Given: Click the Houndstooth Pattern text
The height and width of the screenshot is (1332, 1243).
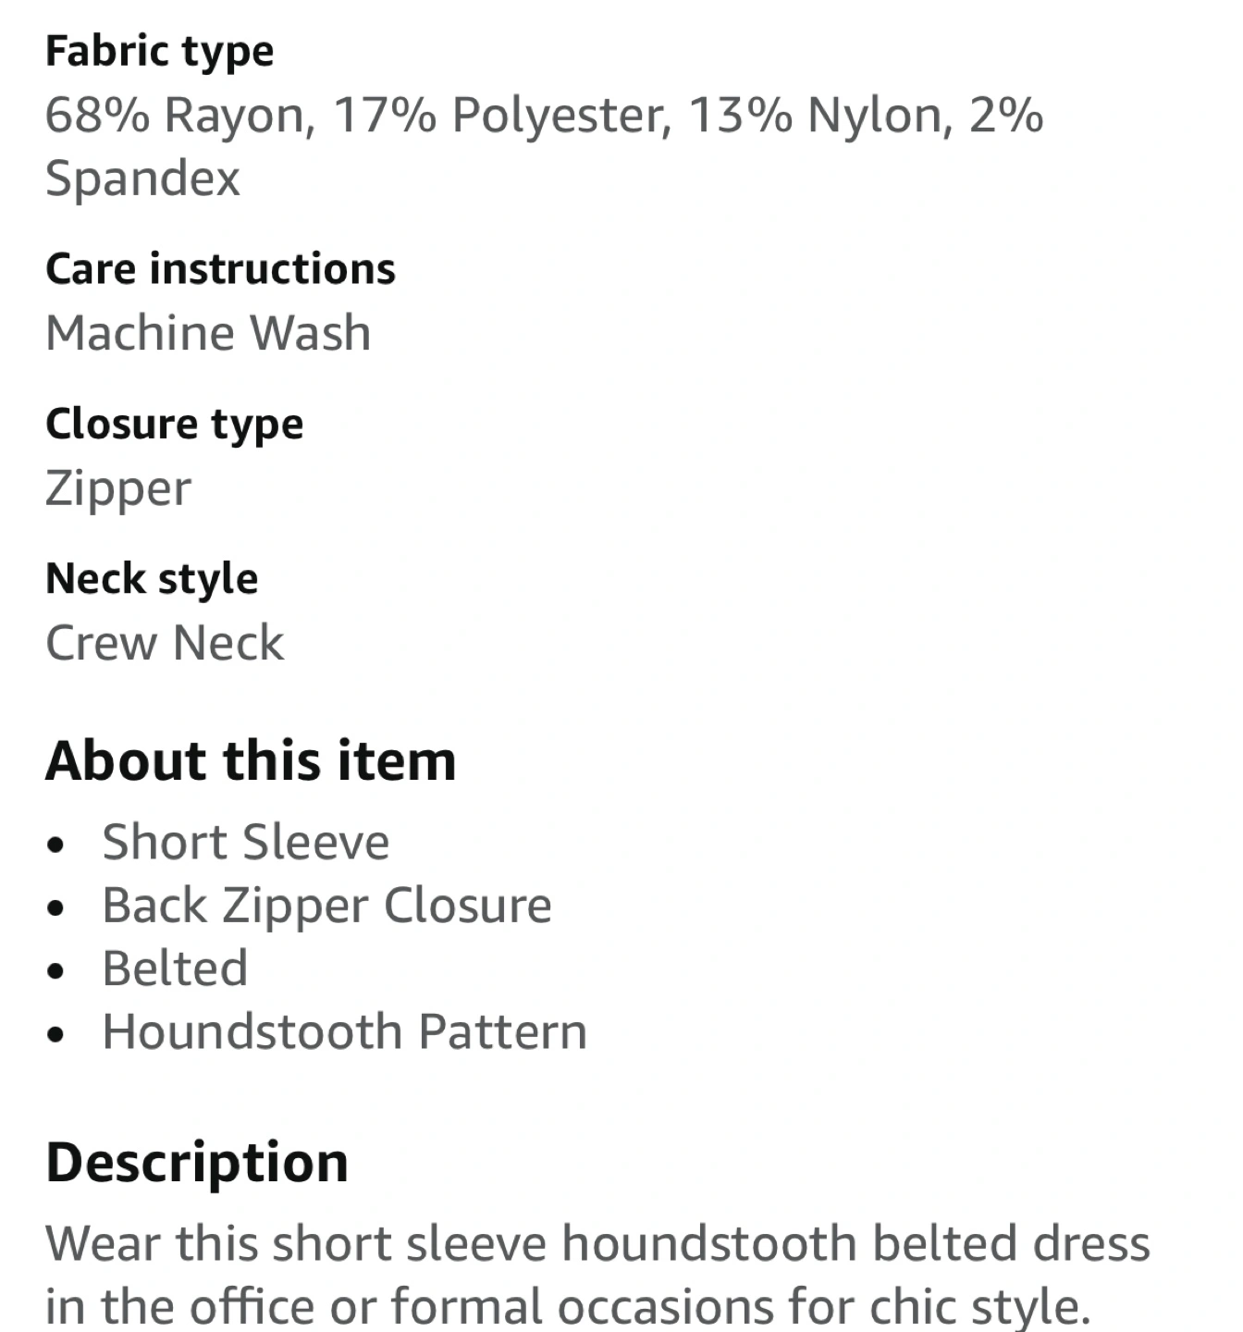Looking at the screenshot, I should pyautogui.click(x=344, y=1031).
